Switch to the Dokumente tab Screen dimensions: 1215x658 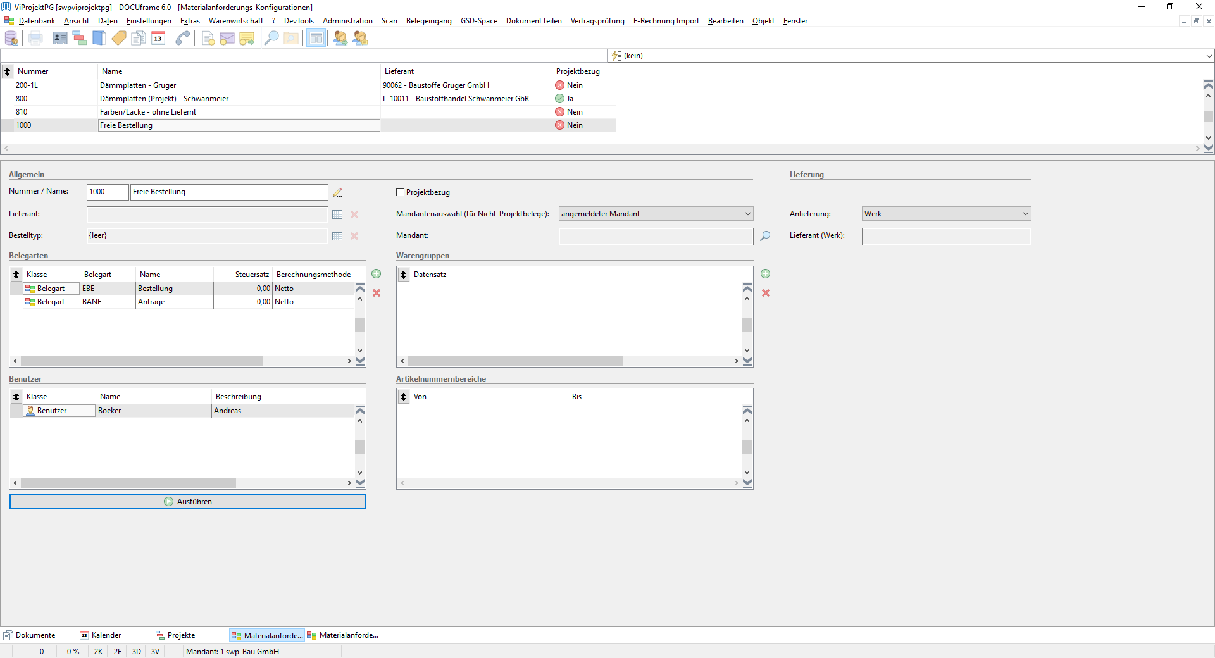(x=30, y=635)
